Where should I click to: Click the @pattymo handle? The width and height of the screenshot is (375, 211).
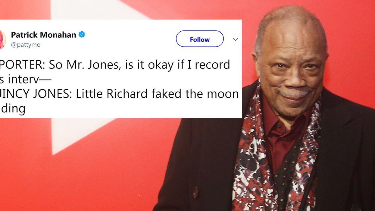click(x=26, y=45)
